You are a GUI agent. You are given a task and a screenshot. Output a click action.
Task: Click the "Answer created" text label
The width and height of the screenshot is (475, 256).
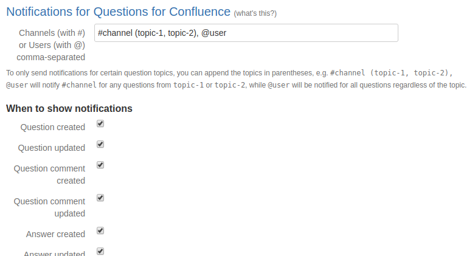click(55, 234)
